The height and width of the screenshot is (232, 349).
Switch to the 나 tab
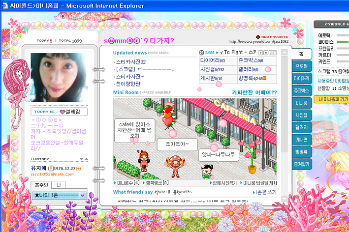pos(59,185)
